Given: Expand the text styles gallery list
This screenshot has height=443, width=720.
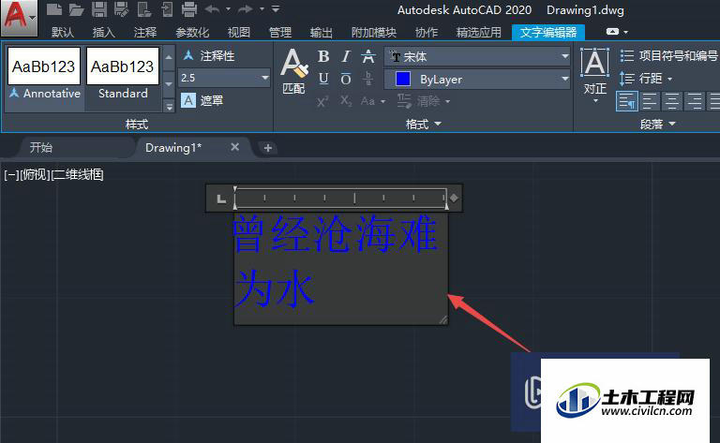Looking at the screenshot, I should point(169,107).
